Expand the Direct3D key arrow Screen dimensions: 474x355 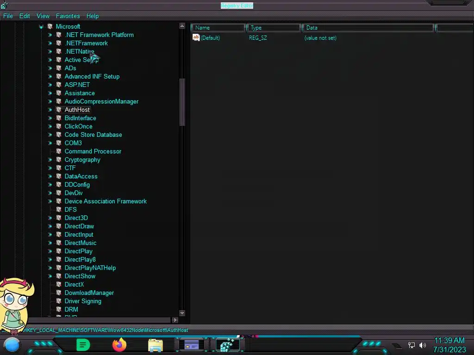tap(50, 218)
